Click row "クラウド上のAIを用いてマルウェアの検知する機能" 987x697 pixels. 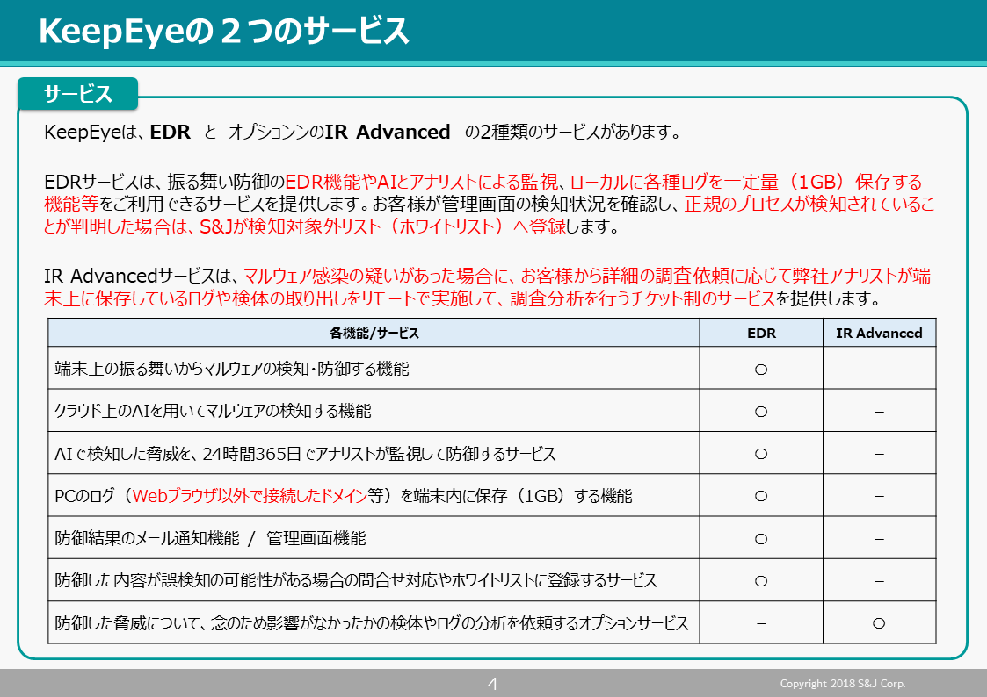[374, 411]
